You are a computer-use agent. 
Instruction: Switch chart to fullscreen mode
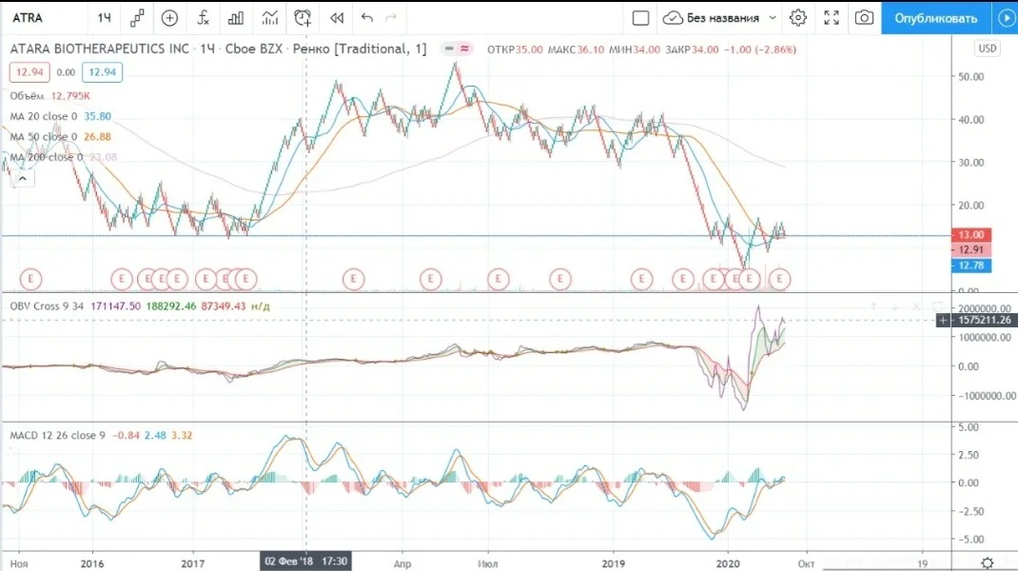click(x=832, y=17)
